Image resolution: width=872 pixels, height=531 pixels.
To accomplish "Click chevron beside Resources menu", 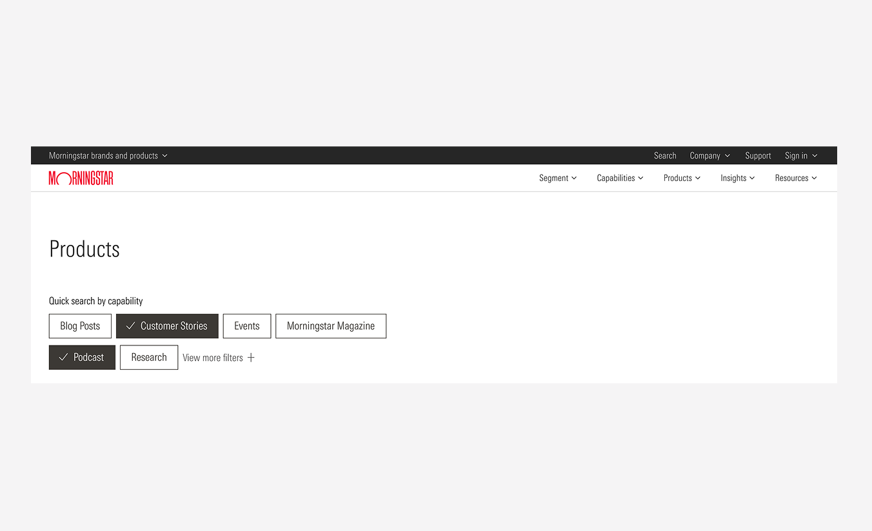I will tap(814, 179).
